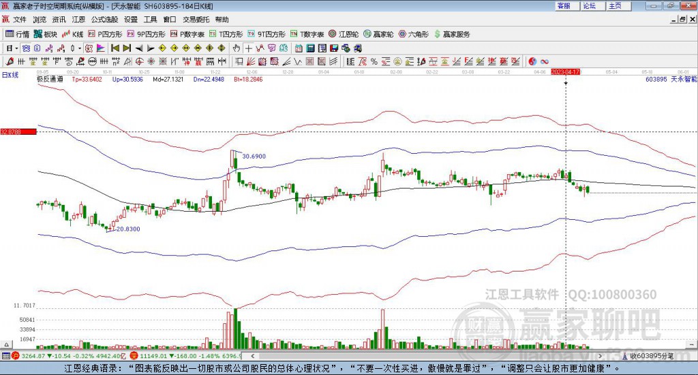Open the 9P四方形 tool
698x375 pixels.
tap(146, 34)
